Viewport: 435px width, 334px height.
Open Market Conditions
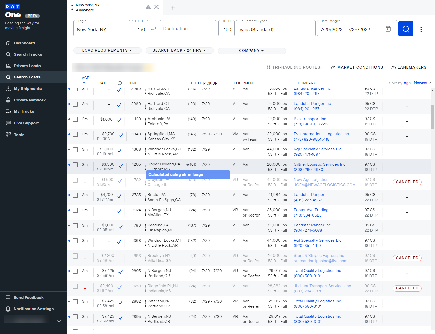click(357, 67)
